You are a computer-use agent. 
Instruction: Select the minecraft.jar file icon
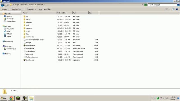[x=24, y=48]
